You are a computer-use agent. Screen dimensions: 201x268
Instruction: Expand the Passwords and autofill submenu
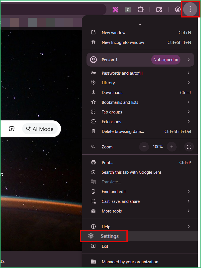click(140, 73)
